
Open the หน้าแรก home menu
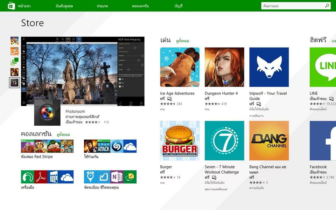(x=24, y=6)
